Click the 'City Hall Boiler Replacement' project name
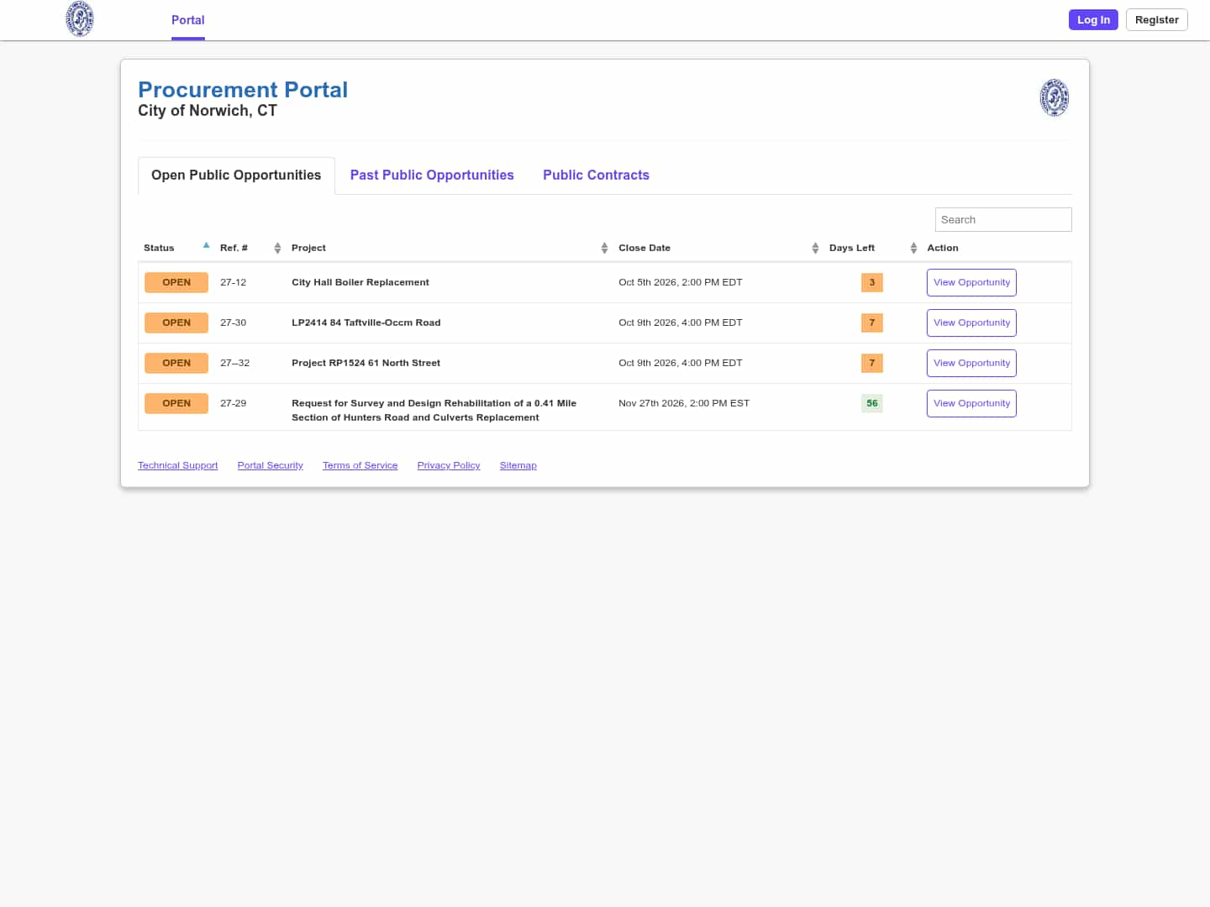 tap(360, 283)
